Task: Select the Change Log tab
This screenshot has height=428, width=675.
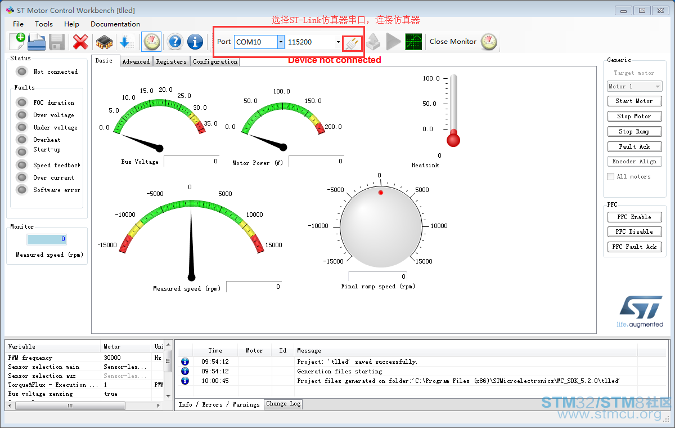Action: 283,404
